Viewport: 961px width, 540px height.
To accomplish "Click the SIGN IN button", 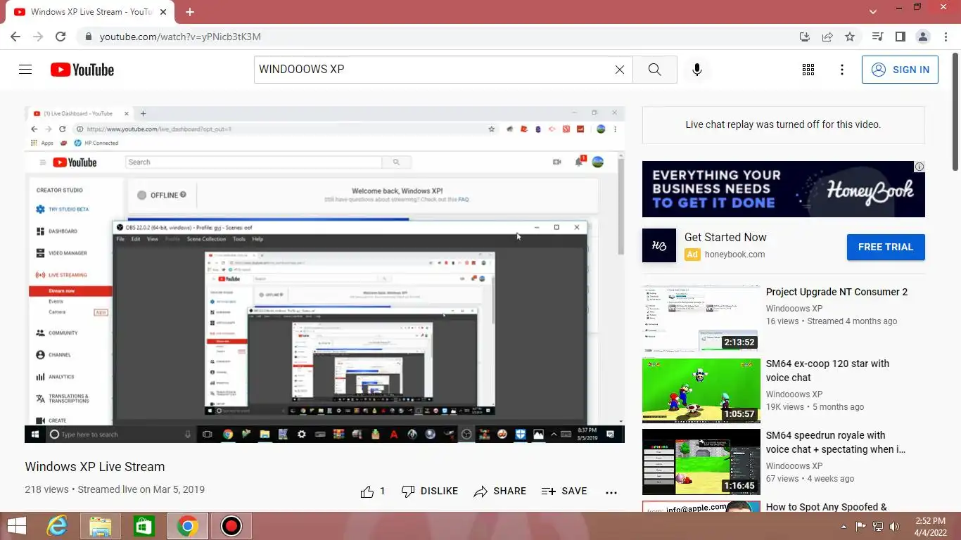I will (x=900, y=70).
